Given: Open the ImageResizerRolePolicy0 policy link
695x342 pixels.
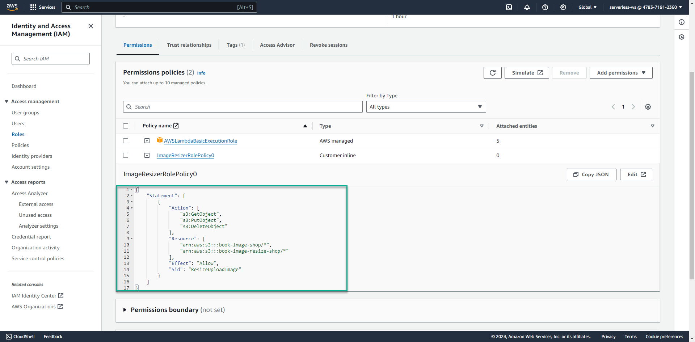Looking at the screenshot, I should (x=186, y=155).
